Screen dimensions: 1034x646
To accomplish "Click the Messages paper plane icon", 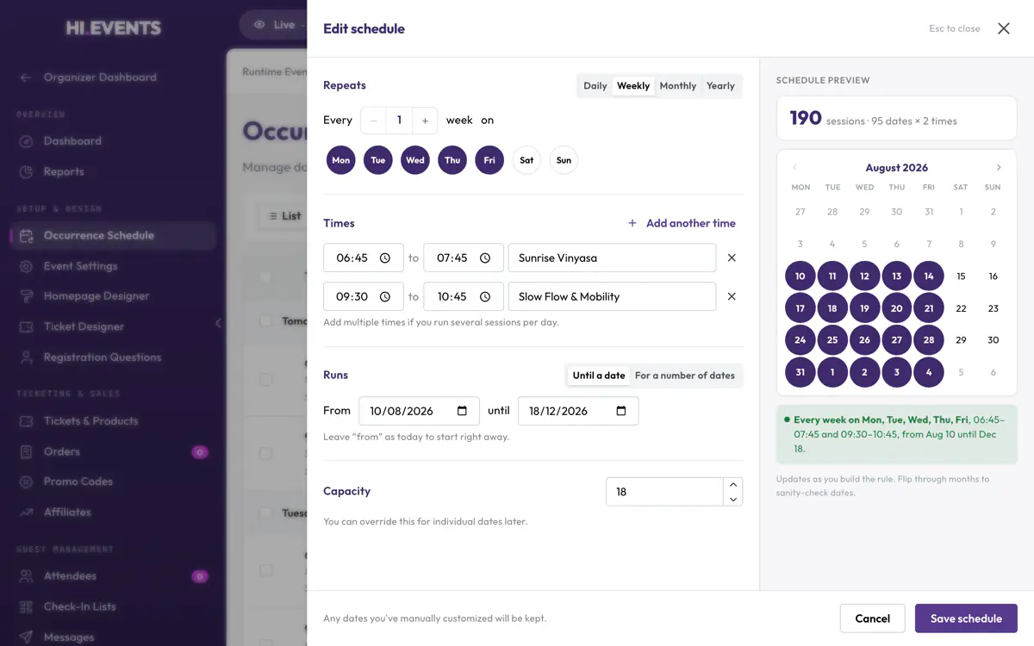I will click(26, 637).
